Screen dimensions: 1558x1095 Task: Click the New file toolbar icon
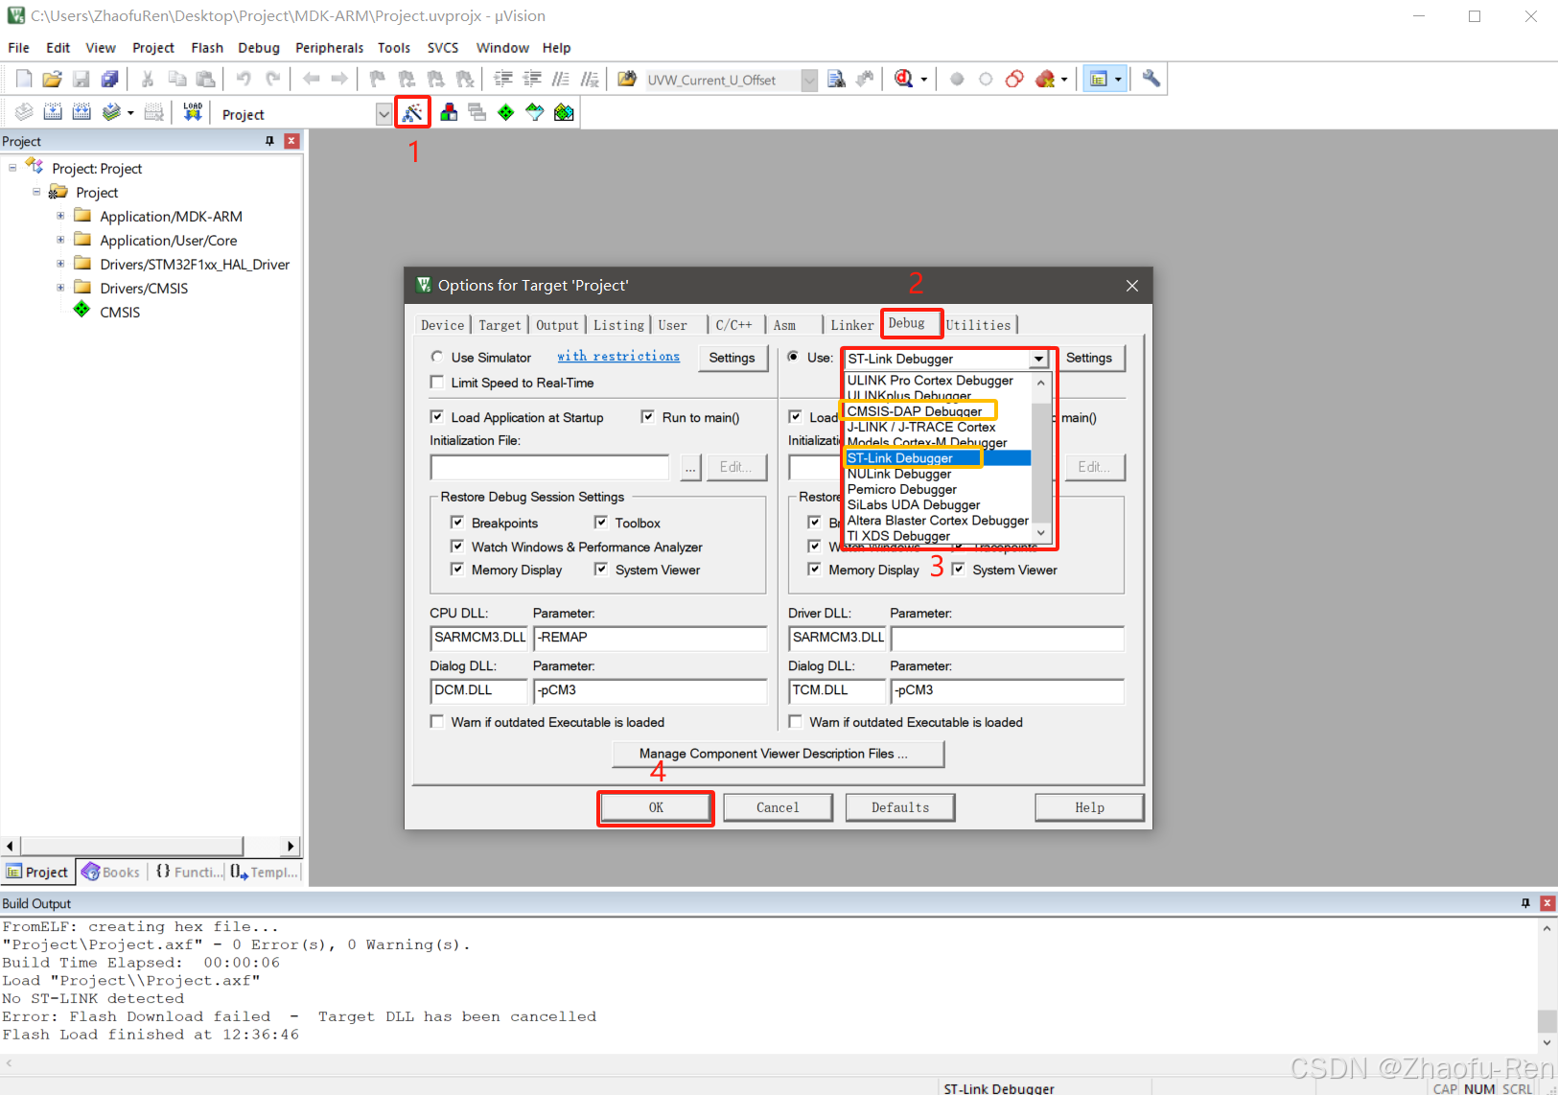(24, 80)
